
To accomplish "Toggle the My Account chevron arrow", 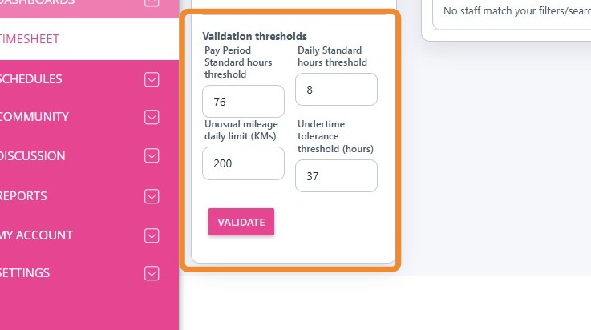I will point(152,235).
